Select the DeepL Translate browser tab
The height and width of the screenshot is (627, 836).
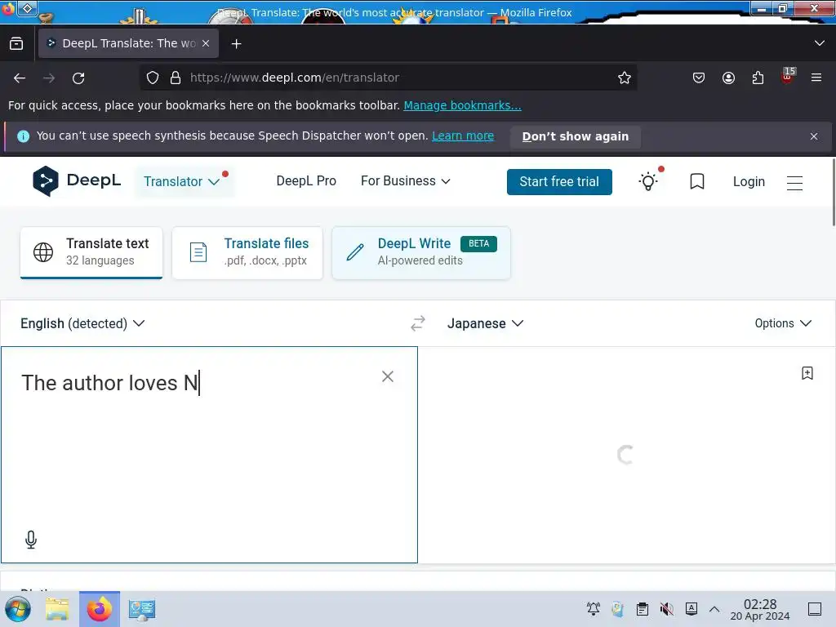(x=128, y=43)
